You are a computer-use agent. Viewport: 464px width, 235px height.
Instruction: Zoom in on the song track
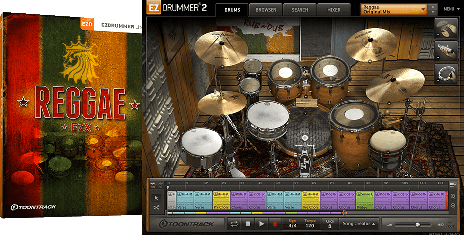(x=452, y=196)
